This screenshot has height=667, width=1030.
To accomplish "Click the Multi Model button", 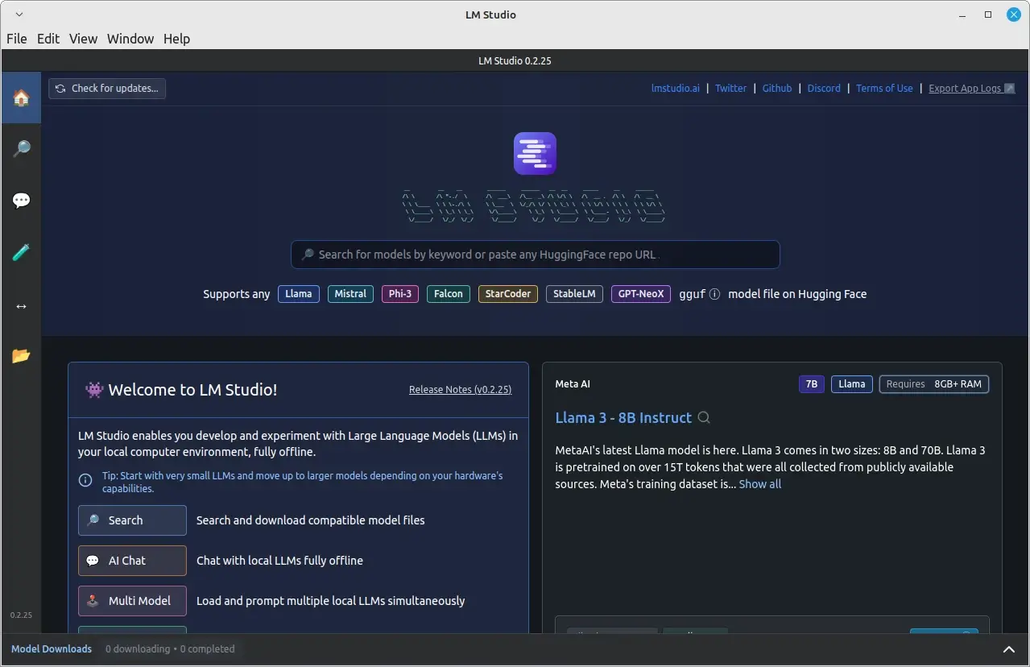I will [x=132, y=601].
